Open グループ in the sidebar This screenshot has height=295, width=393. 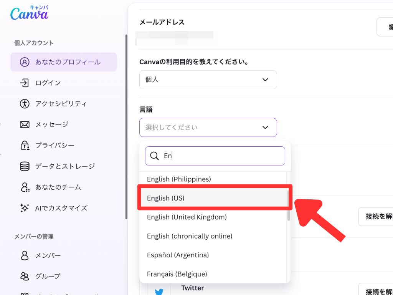click(x=48, y=276)
